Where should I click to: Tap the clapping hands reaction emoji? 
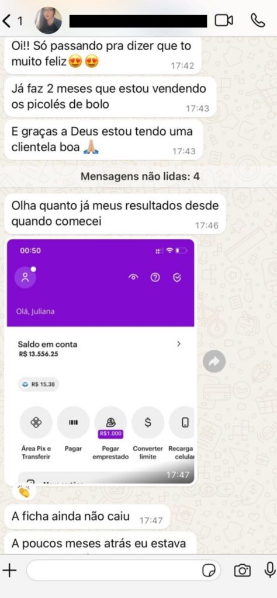coord(25,492)
